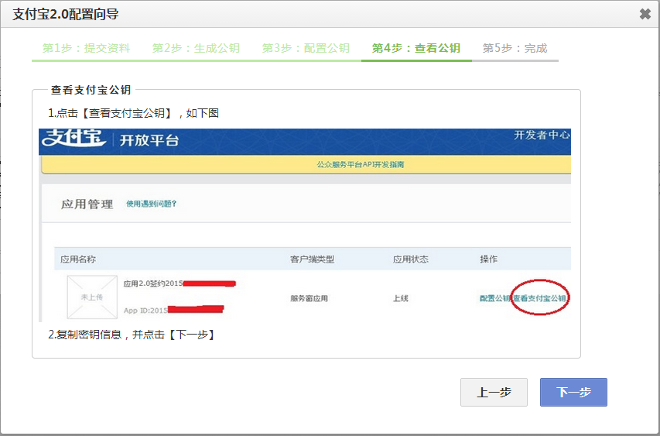The height and width of the screenshot is (436, 660).
Task: Click the 操作 column header
Action: coord(488,259)
